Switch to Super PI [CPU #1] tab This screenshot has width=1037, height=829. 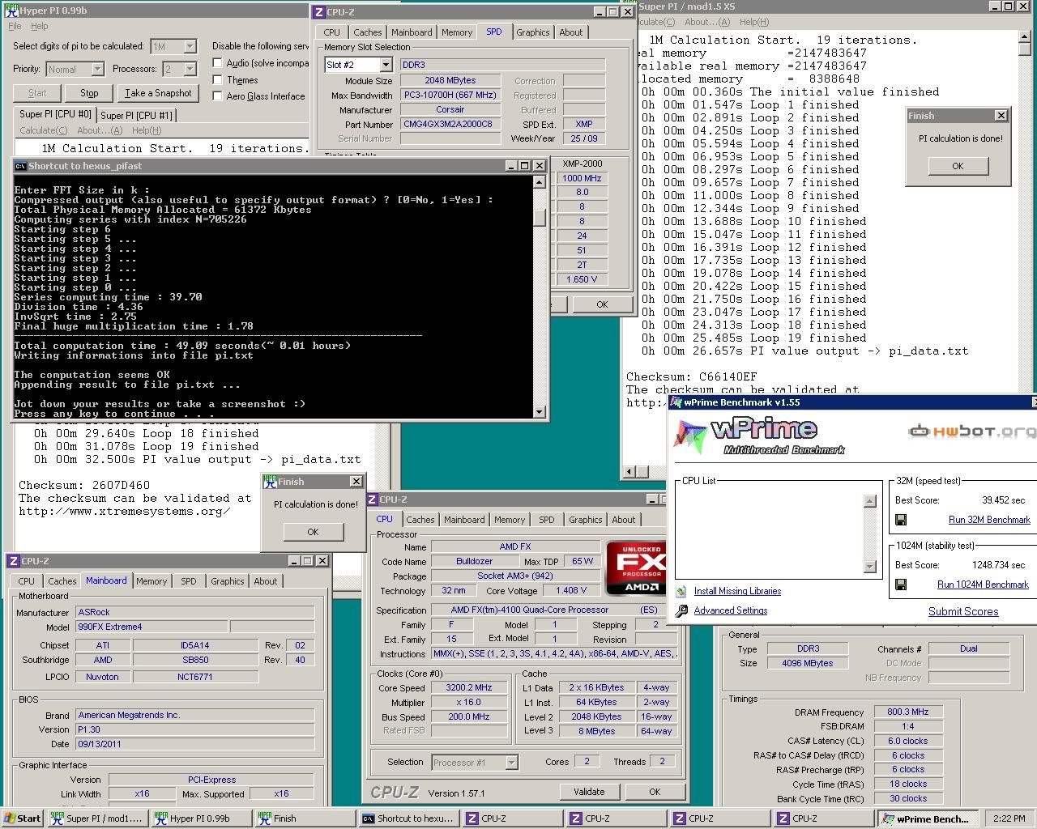coord(136,115)
